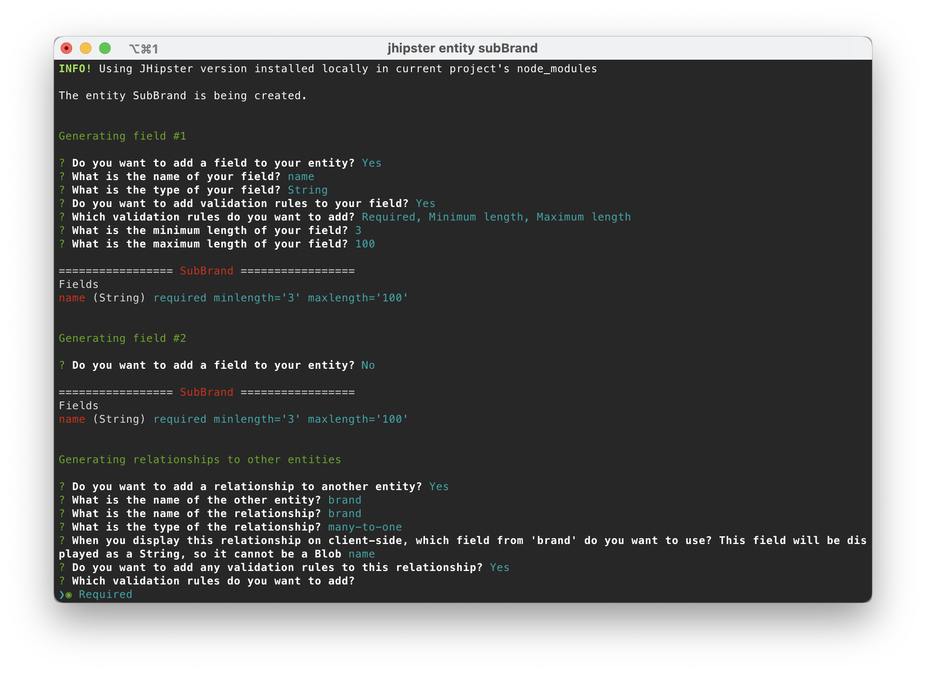
Task: Click the 'Required, Minimum length, Maximum length' answer
Action: click(x=496, y=217)
